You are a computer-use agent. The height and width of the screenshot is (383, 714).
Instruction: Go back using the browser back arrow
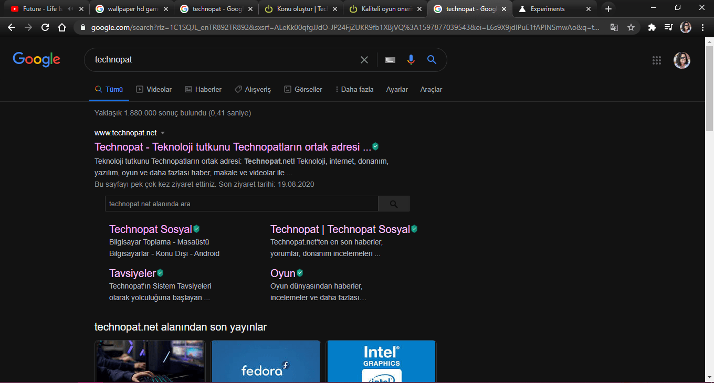point(12,28)
